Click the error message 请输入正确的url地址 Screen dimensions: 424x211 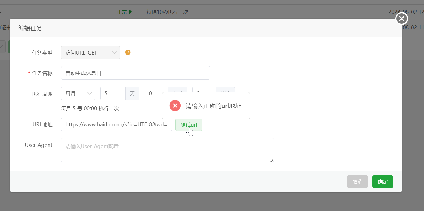pyautogui.click(x=213, y=106)
